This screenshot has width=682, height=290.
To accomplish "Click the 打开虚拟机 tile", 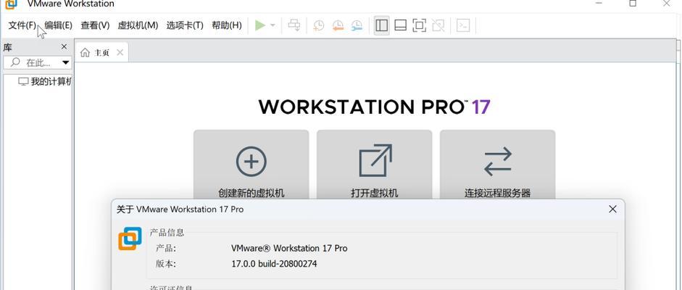I will point(375,165).
